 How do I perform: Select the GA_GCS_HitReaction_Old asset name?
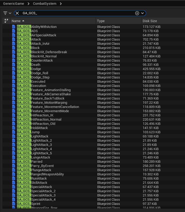pos(36,124)
